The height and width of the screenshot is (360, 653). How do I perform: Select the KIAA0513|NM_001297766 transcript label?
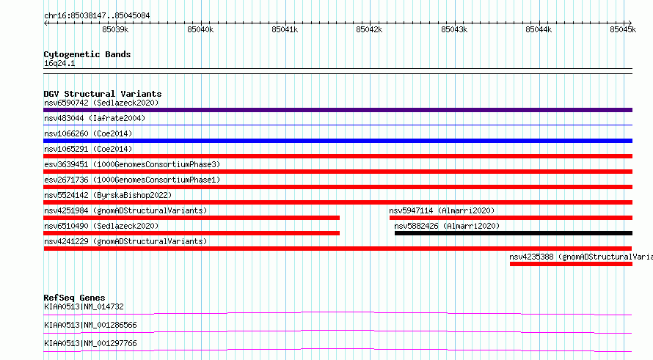point(90,343)
